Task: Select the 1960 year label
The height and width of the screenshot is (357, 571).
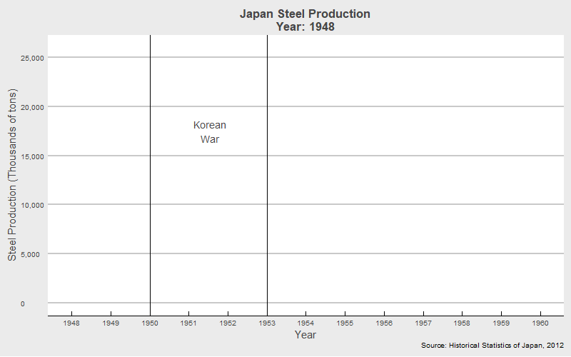Action: click(x=540, y=323)
